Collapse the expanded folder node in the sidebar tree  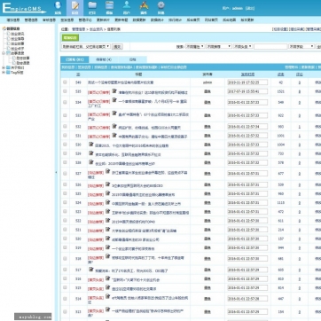coord(4,53)
